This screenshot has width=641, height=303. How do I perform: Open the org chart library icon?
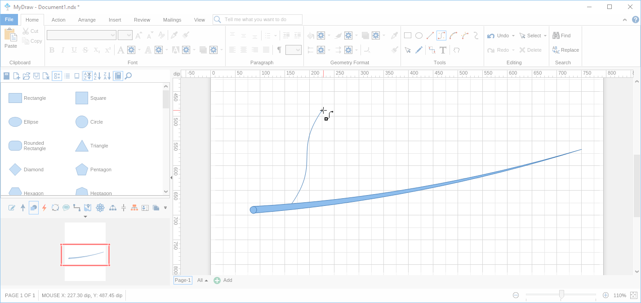(134, 208)
